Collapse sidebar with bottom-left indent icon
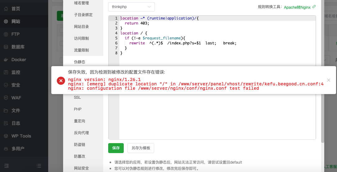337x172 pixels. pyautogui.click(x=7, y=165)
